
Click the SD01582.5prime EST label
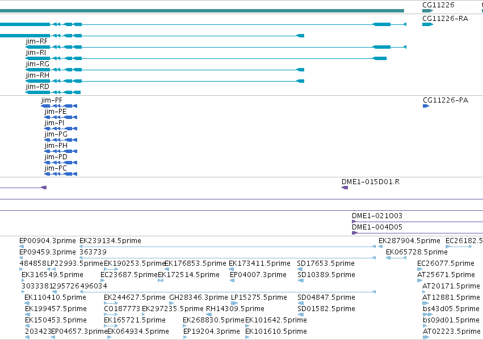coord(326,309)
